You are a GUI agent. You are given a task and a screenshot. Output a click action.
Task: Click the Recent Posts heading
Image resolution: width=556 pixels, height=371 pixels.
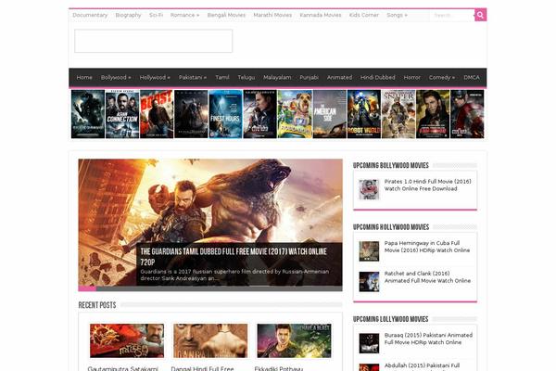(97, 305)
